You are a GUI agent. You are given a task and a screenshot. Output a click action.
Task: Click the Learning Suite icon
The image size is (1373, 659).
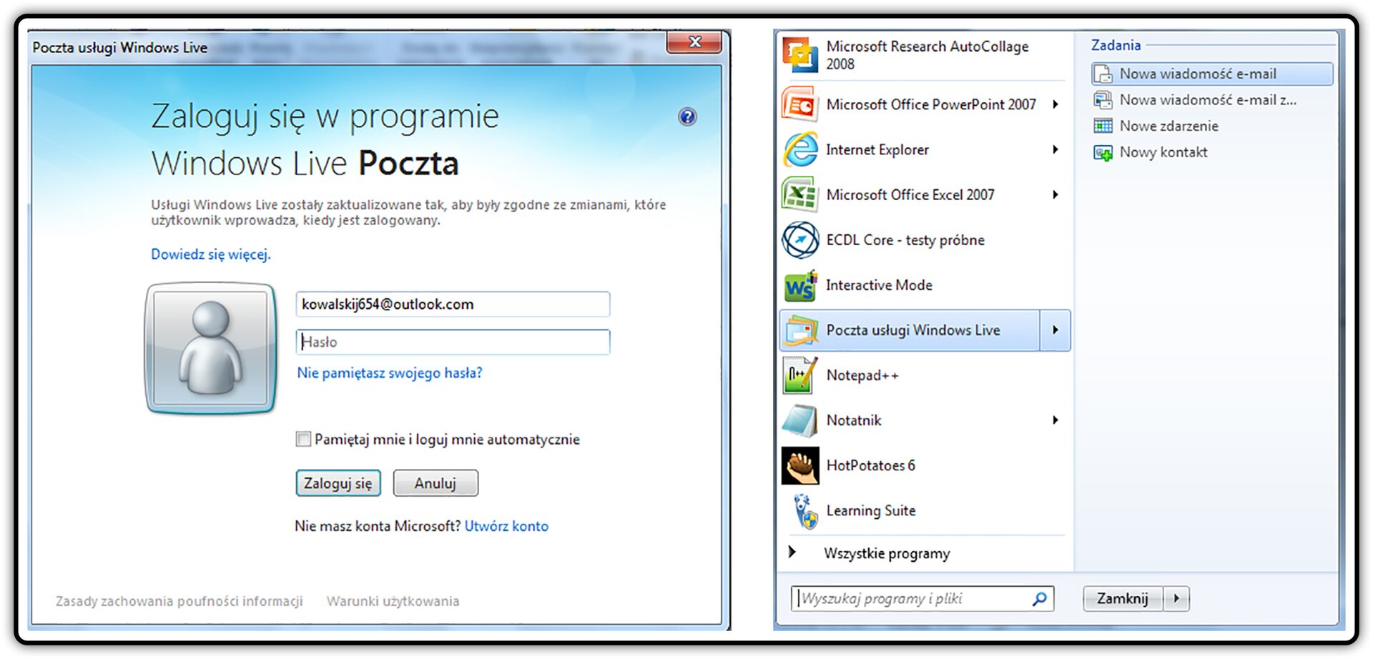(x=804, y=511)
